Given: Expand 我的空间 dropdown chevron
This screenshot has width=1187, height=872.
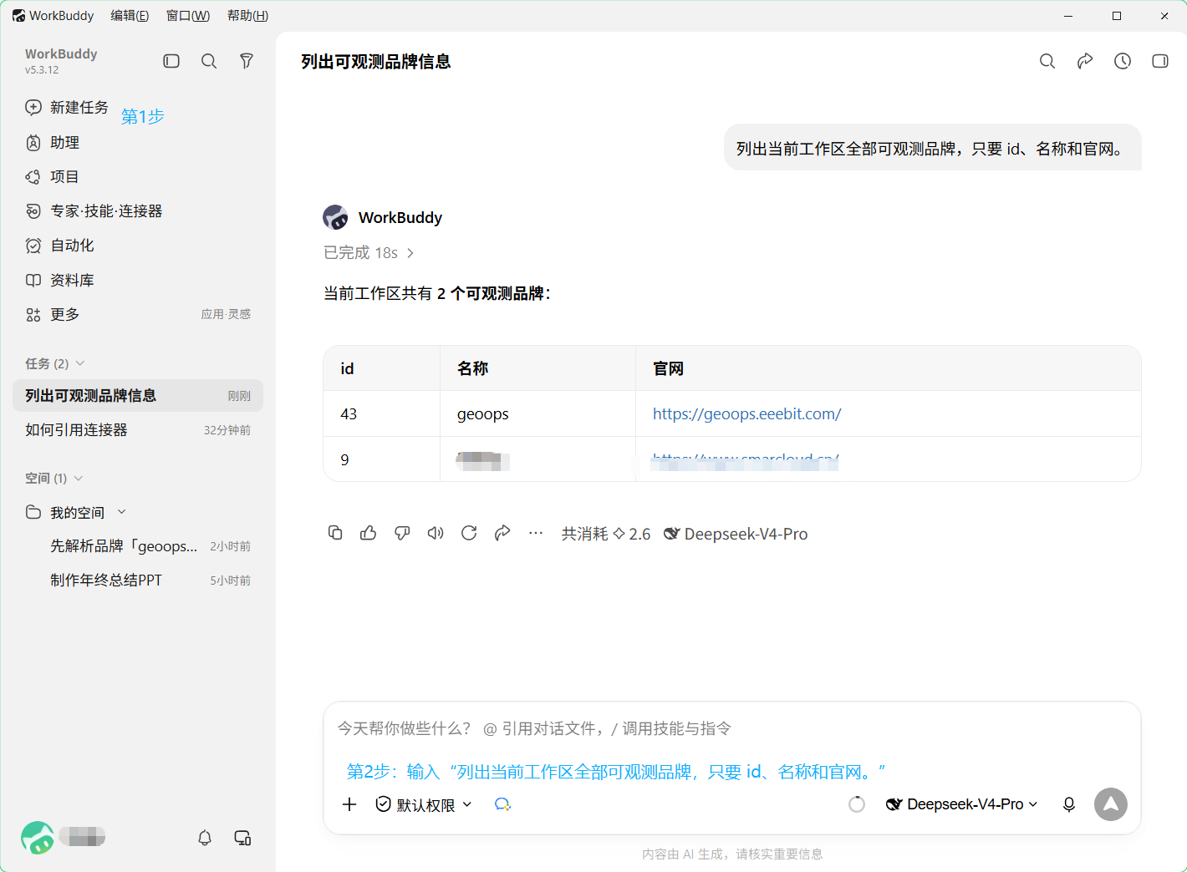Looking at the screenshot, I should (122, 512).
